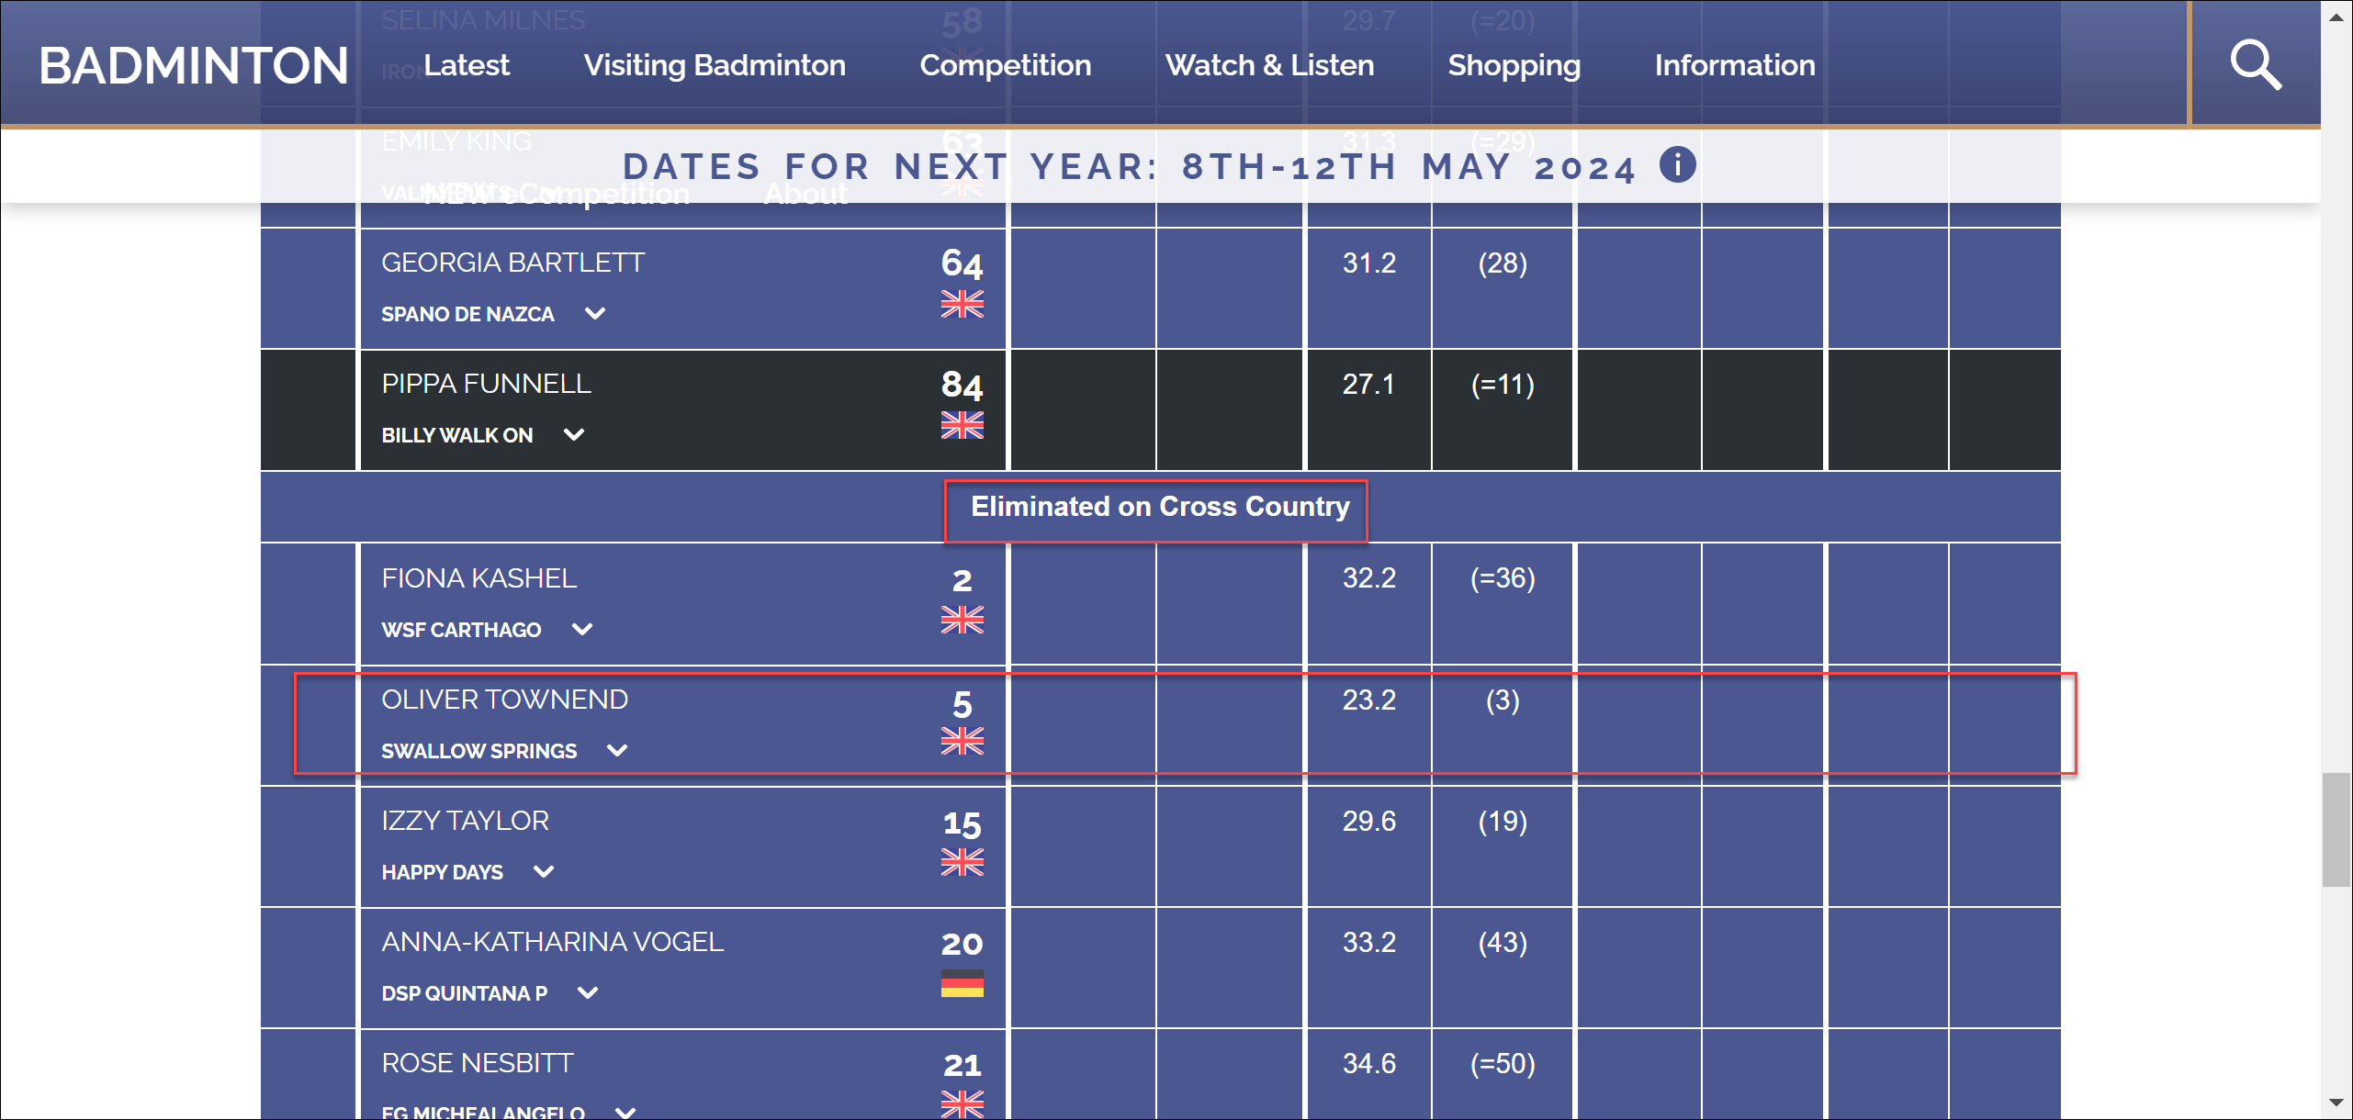Expand Swallow Springs horse details
The height and width of the screenshot is (1120, 2353).
(618, 751)
